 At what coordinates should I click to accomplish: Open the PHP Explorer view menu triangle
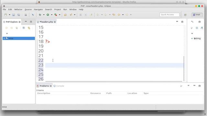[x=7, y=34]
